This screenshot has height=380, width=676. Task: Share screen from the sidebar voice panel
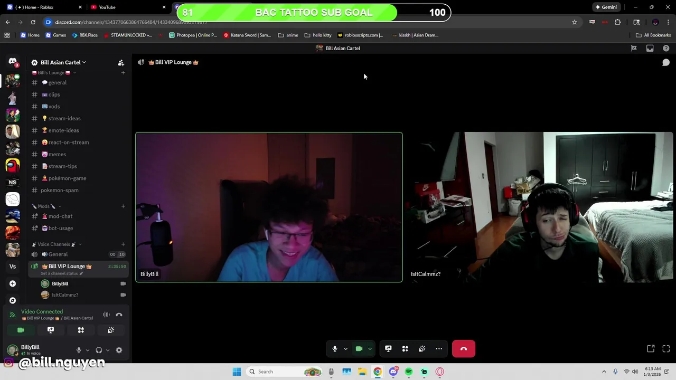tap(51, 330)
